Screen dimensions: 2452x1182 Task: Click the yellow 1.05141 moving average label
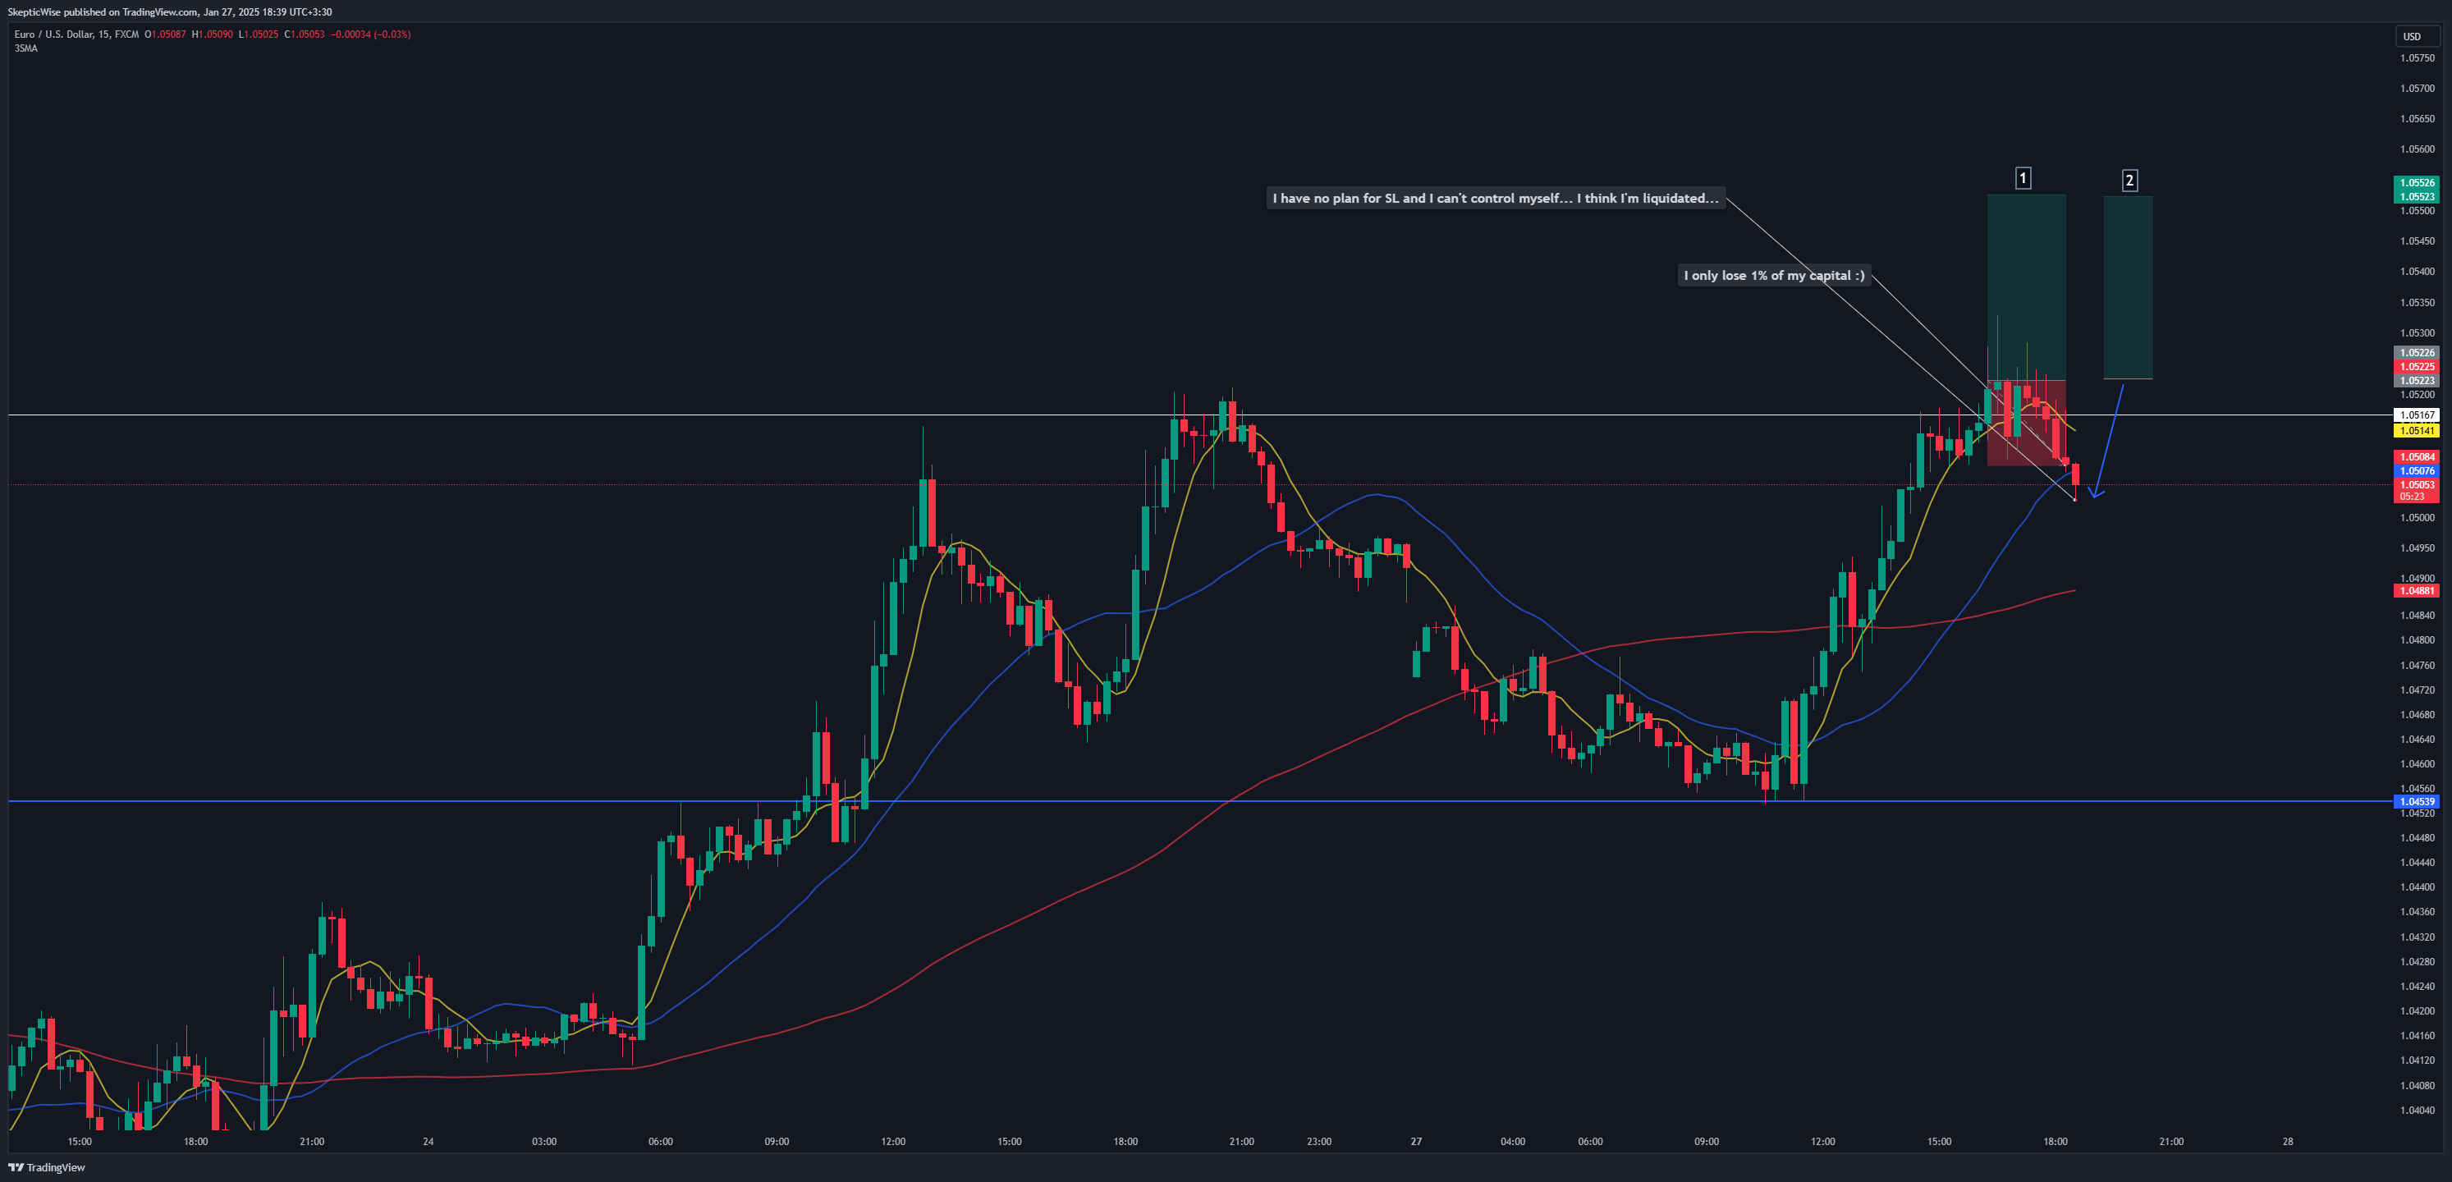[x=2416, y=430]
